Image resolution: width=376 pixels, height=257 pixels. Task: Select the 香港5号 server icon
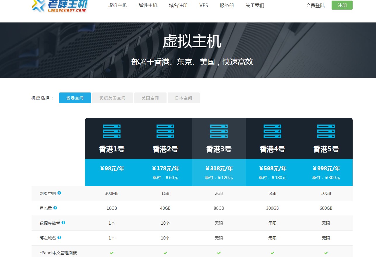click(325, 131)
